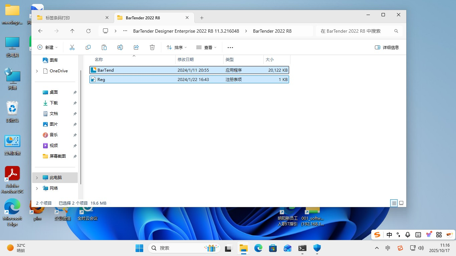Screen dimensions: 456x256
Task: Click the PC monitor icon in address bar
Action: 105,31
